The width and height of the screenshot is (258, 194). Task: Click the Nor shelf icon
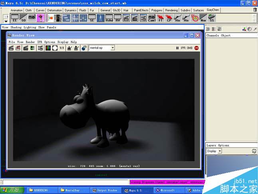[203, 18]
